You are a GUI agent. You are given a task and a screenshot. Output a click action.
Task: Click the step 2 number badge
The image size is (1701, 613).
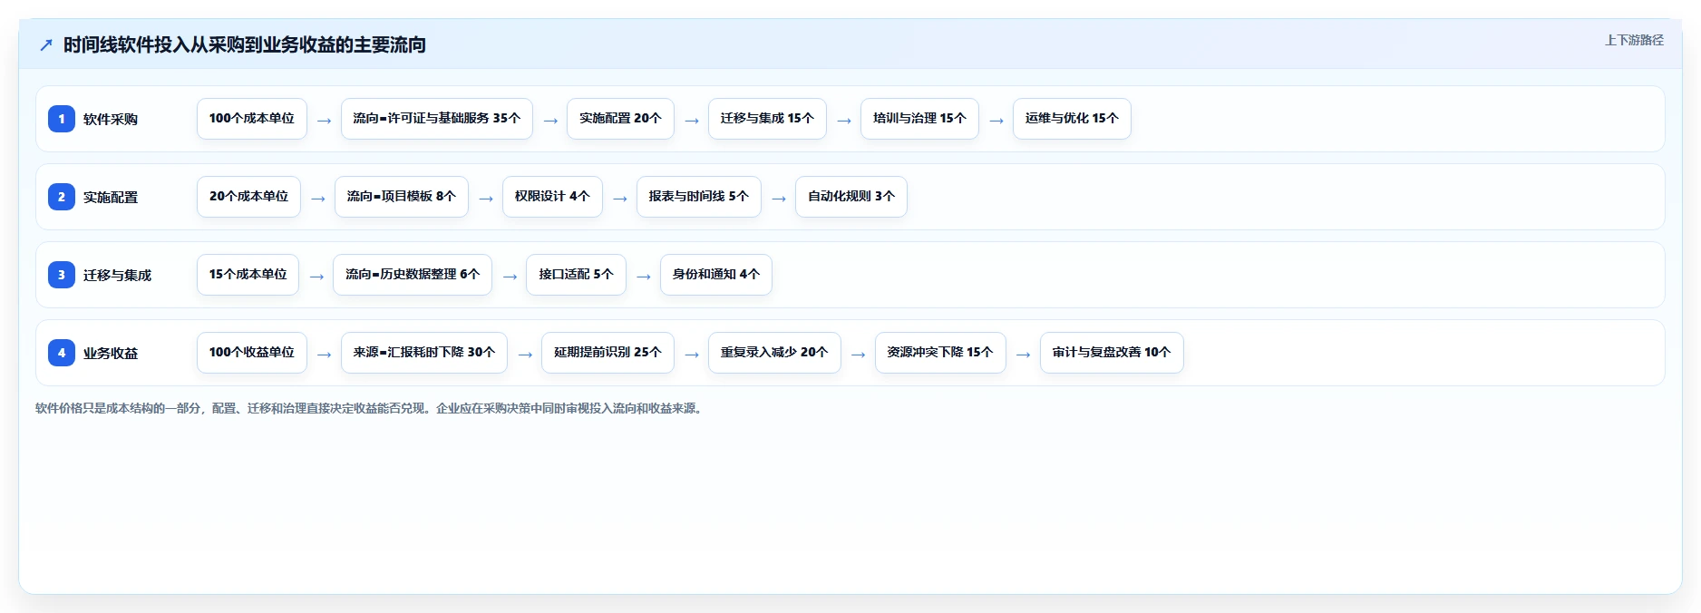(x=62, y=197)
